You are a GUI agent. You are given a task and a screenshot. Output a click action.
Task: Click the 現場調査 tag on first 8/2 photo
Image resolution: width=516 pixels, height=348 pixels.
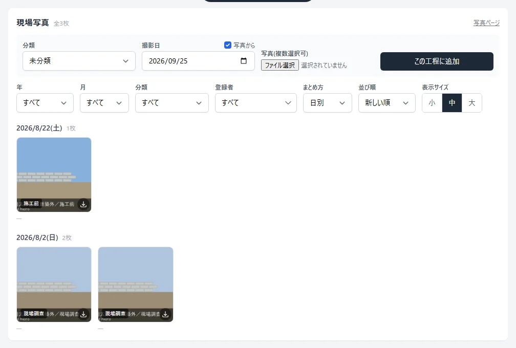coord(34,314)
